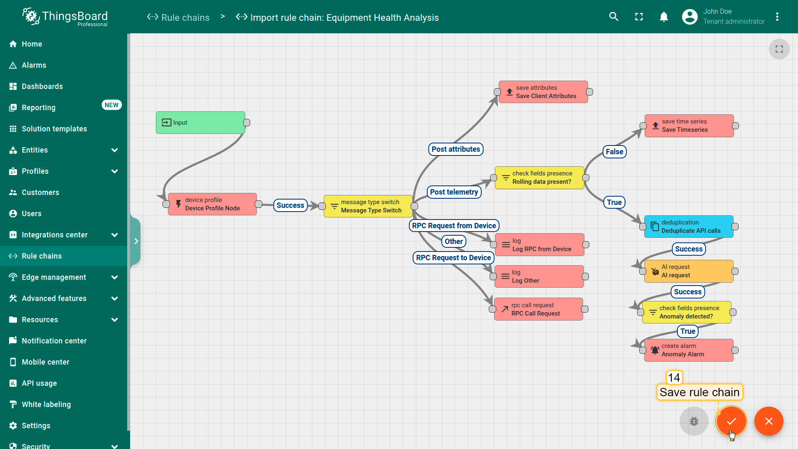The image size is (798, 449).
Task: Select the Device Profile Node
Action: click(212, 204)
